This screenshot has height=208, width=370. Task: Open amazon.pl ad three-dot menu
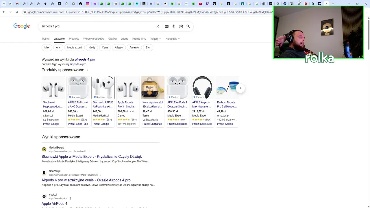tap(101, 175)
